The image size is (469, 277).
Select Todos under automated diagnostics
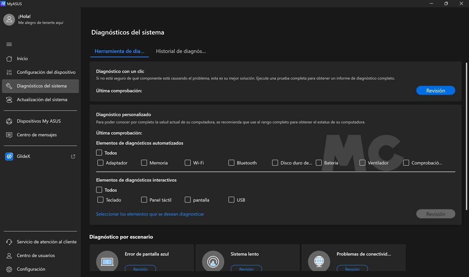(x=99, y=153)
